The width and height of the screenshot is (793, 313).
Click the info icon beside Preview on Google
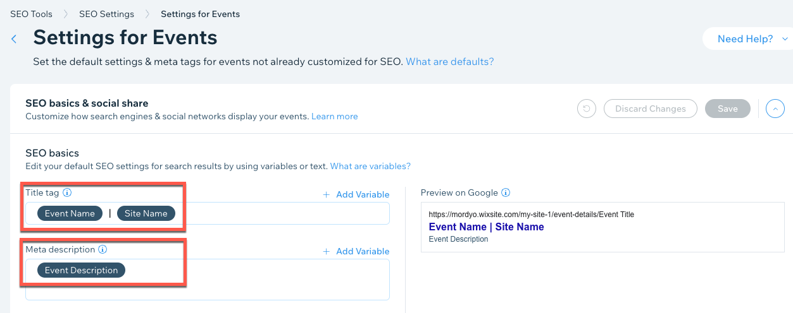pos(506,192)
